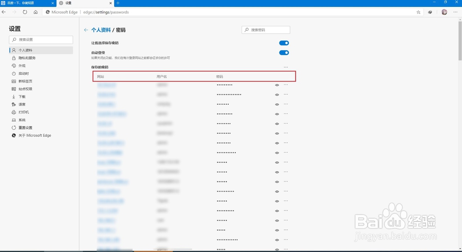This screenshot has width=462, height=252.
Task: Show password in second saved row
Action: click(277, 95)
